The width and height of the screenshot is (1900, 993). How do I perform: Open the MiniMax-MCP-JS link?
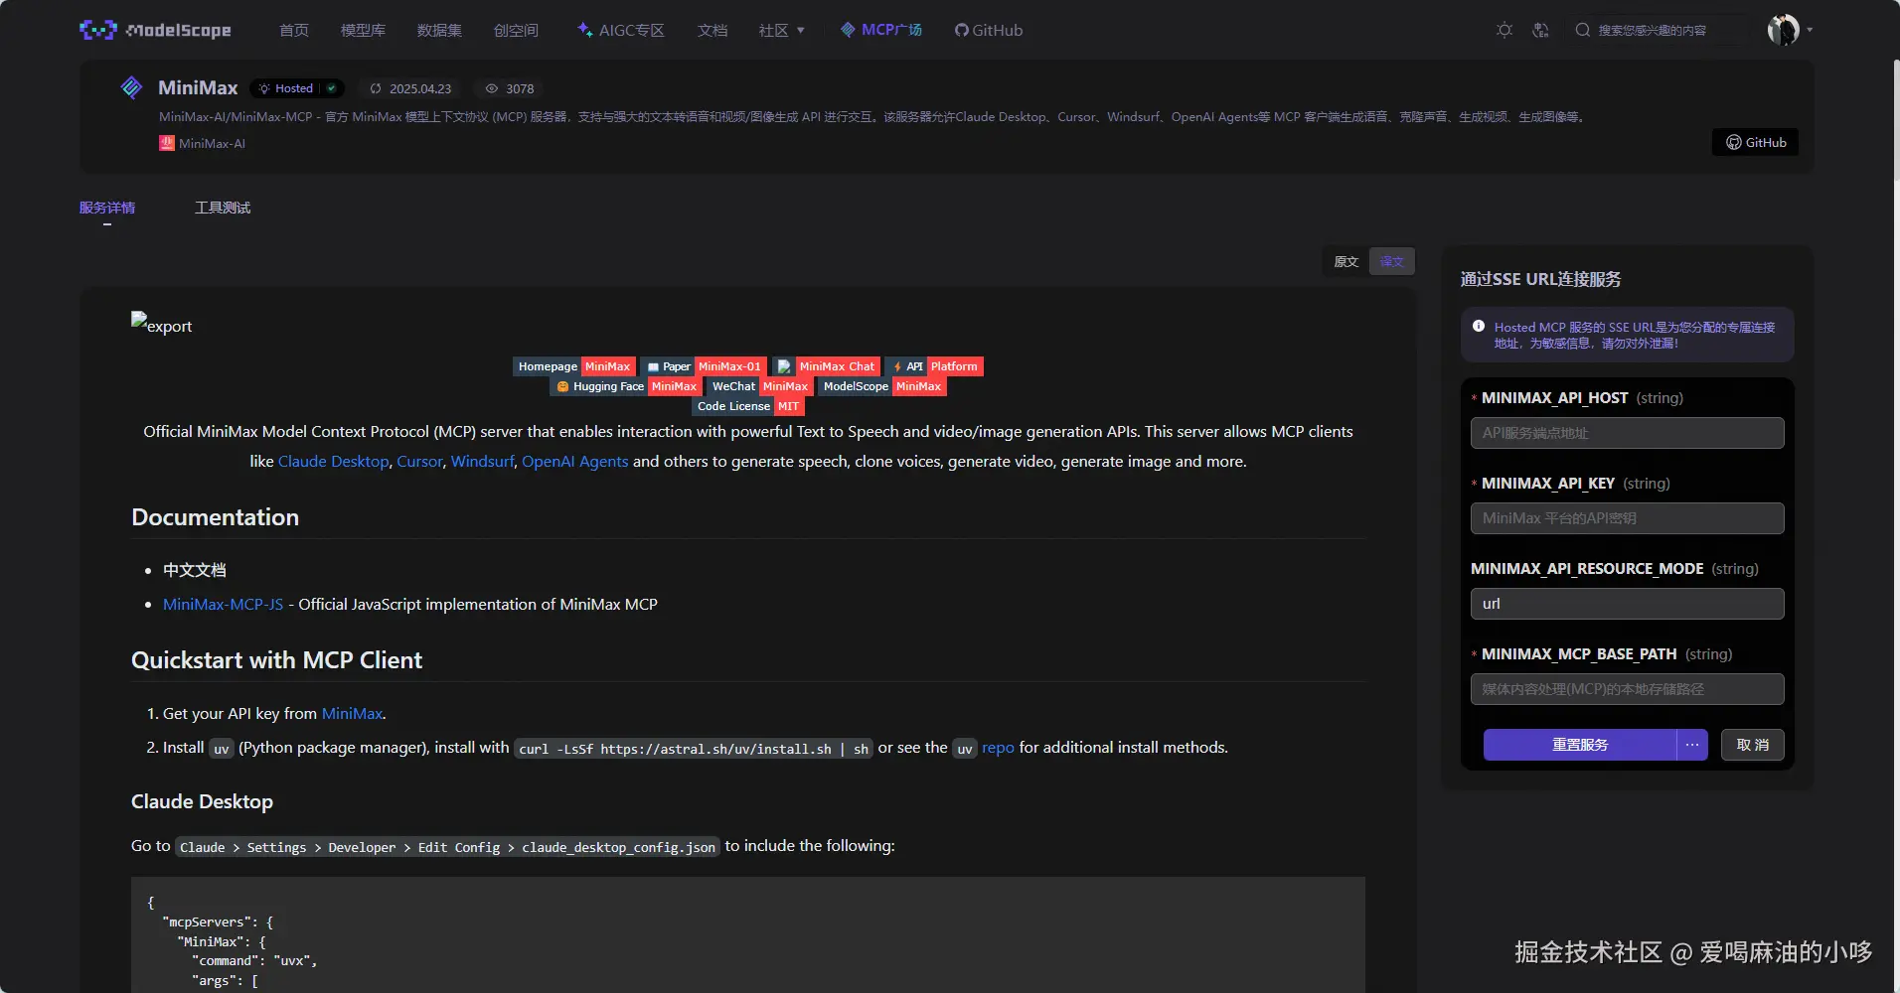[x=223, y=604]
